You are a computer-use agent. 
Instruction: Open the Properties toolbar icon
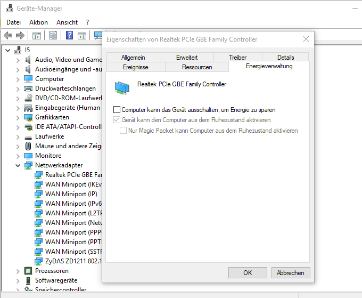(53, 36)
